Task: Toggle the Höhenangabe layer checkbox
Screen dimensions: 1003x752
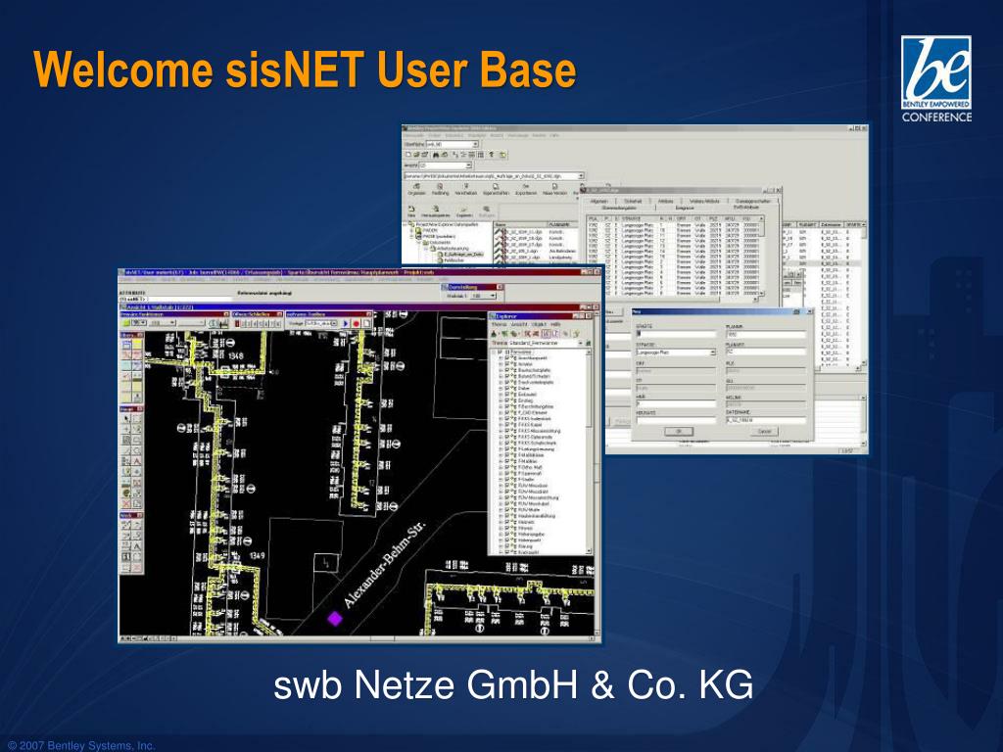Action: [x=507, y=534]
